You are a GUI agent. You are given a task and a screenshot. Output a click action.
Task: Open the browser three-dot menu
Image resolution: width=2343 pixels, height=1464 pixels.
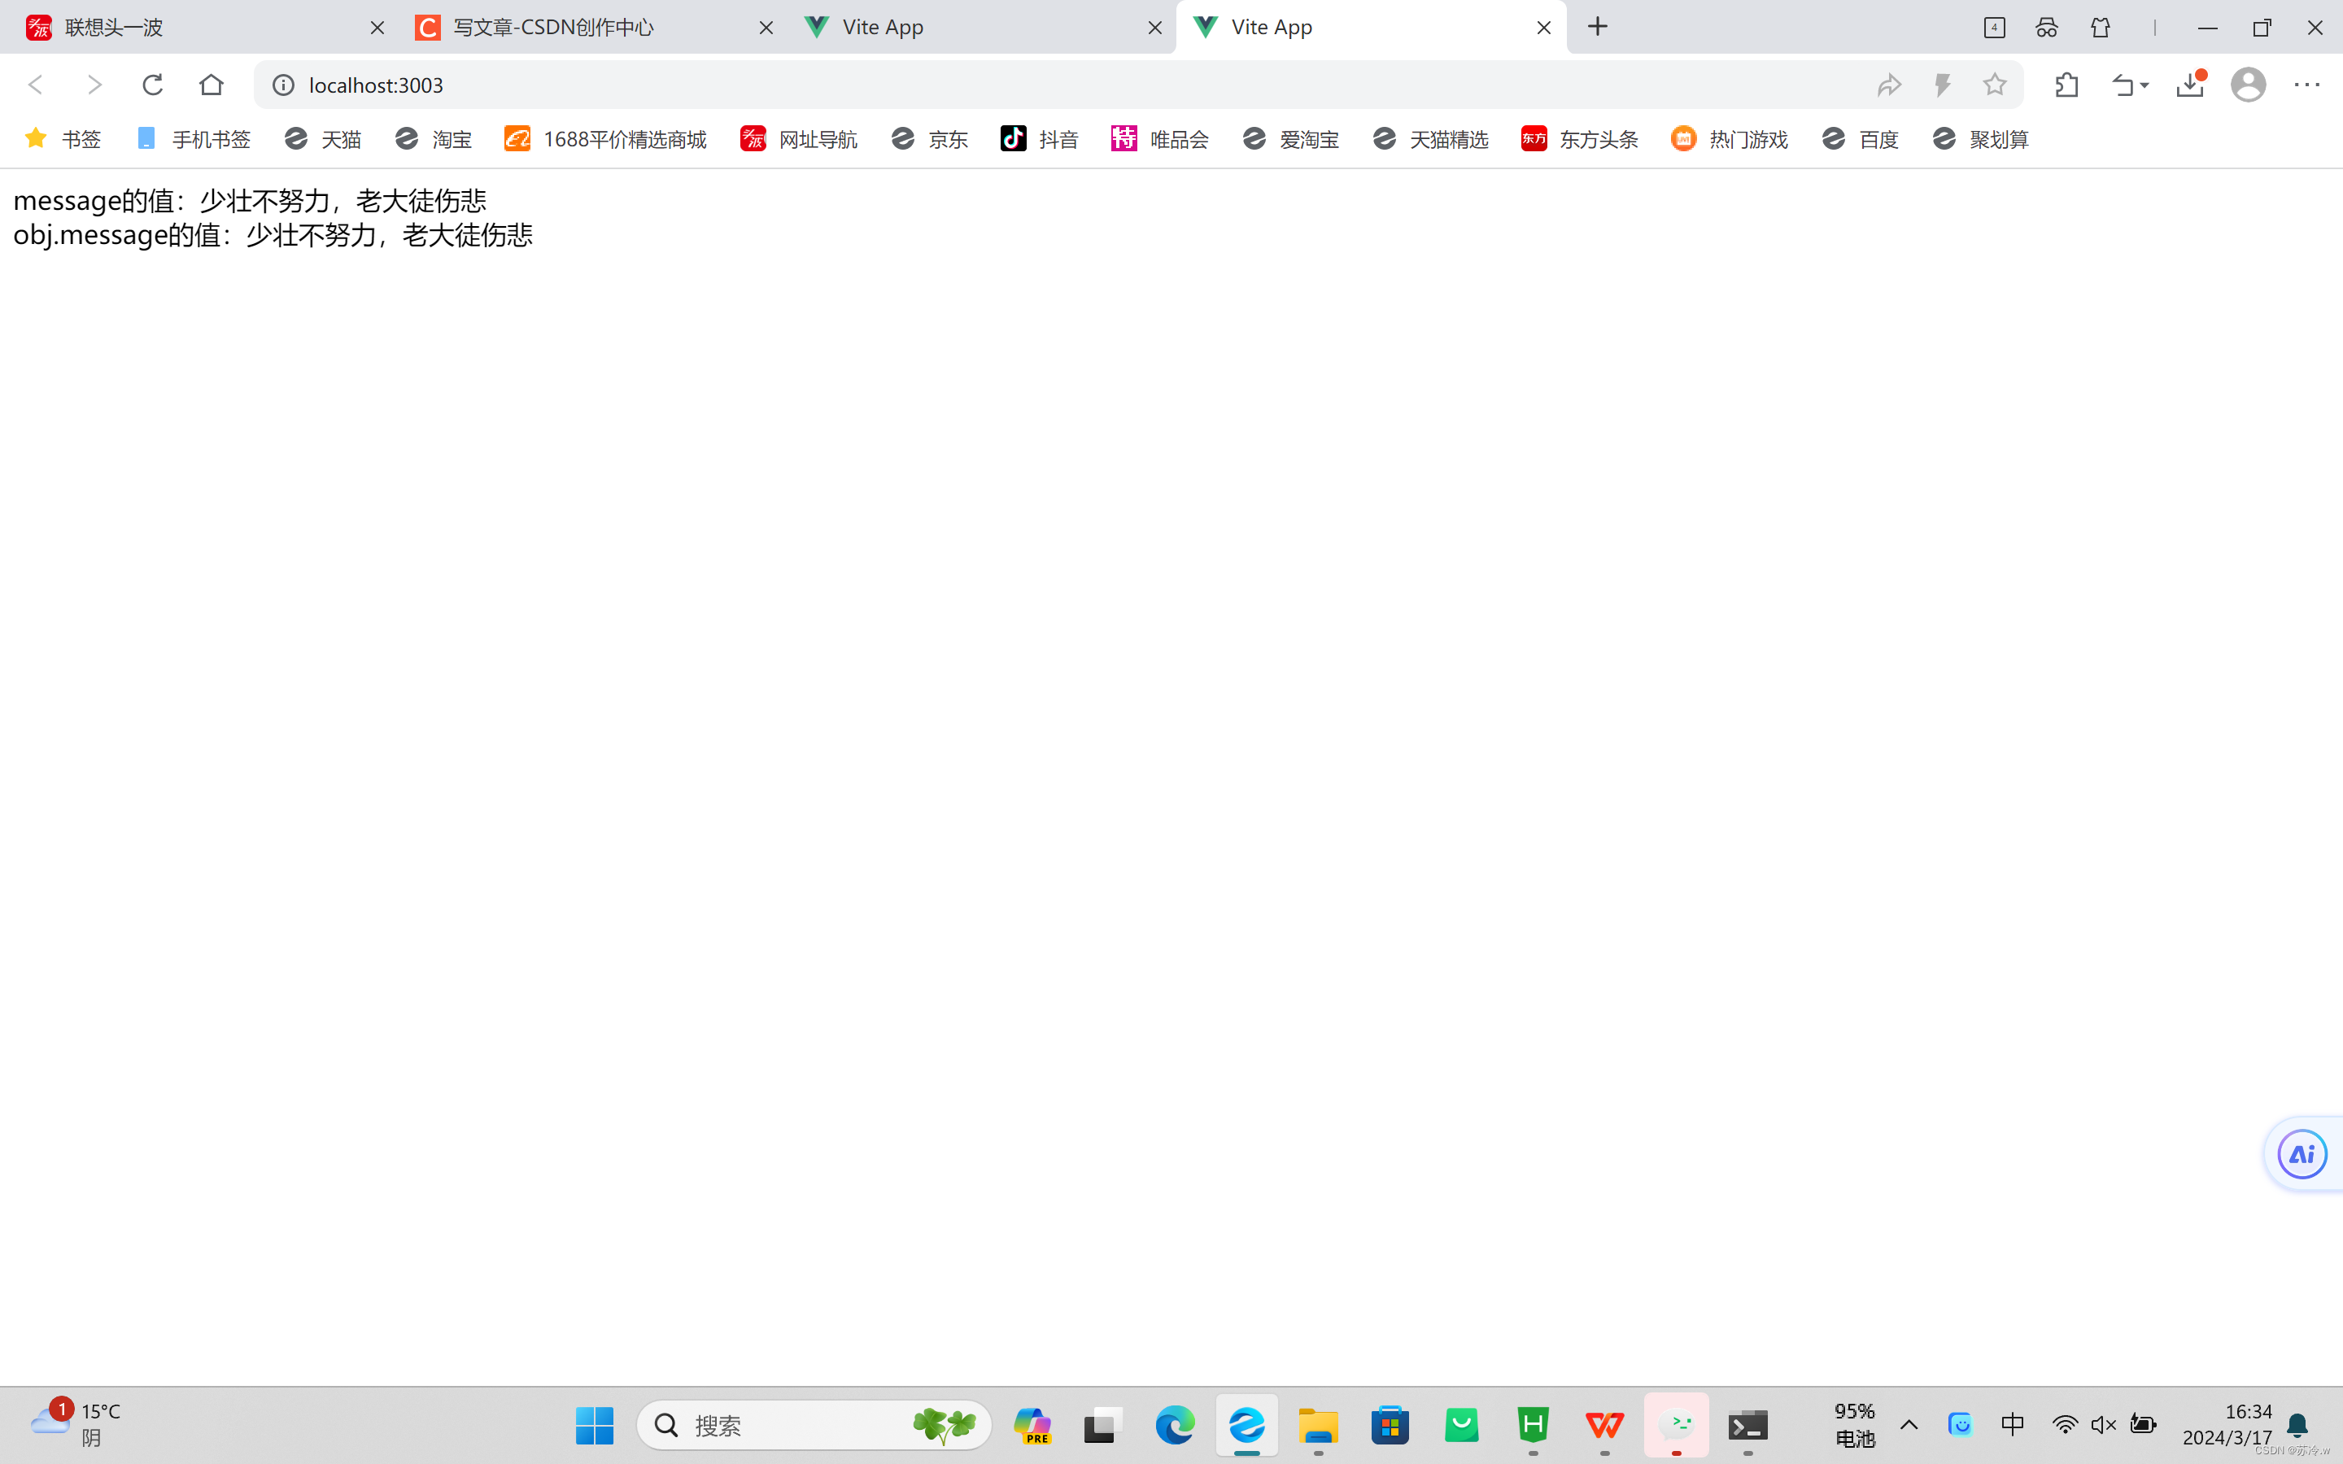2307,85
